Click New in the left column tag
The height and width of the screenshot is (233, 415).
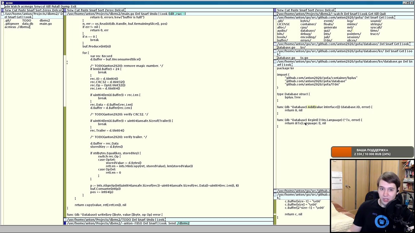[7, 10]
